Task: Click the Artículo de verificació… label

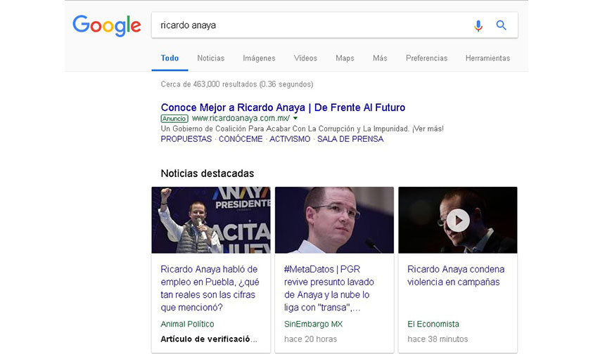Action: click(x=209, y=339)
